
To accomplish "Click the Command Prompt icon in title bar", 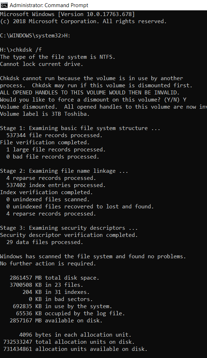I will pyautogui.click(x=4, y=5).
